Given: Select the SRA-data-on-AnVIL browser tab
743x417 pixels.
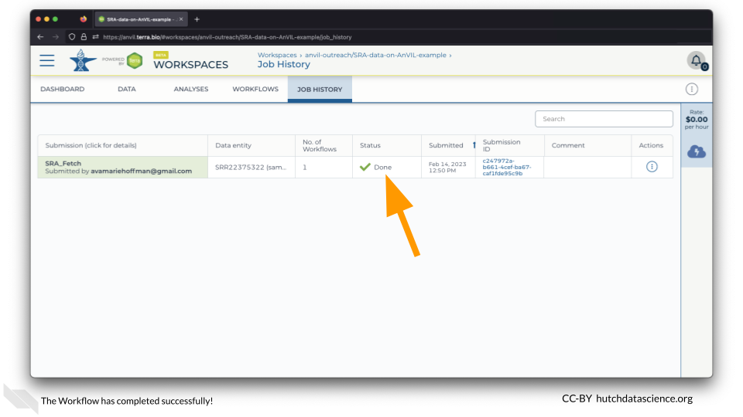Looking at the screenshot, I should point(141,19).
